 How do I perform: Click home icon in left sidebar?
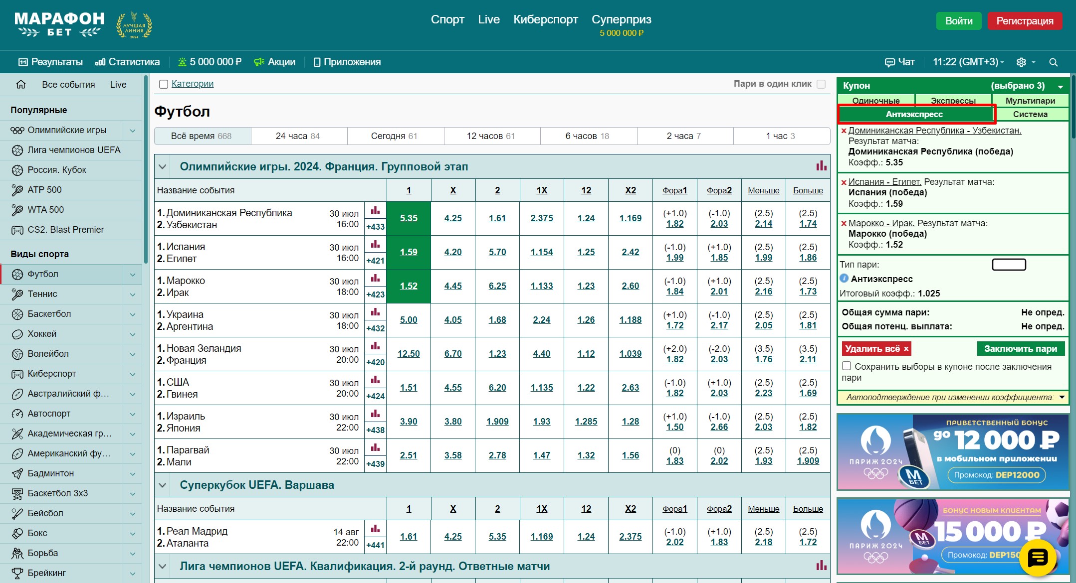pos(21,84)
